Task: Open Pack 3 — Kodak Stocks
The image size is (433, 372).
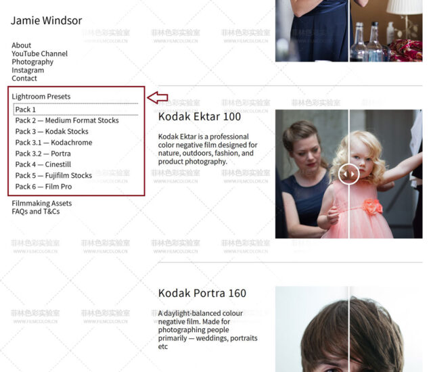Action: pyautogui.click(x=51, y=131)
